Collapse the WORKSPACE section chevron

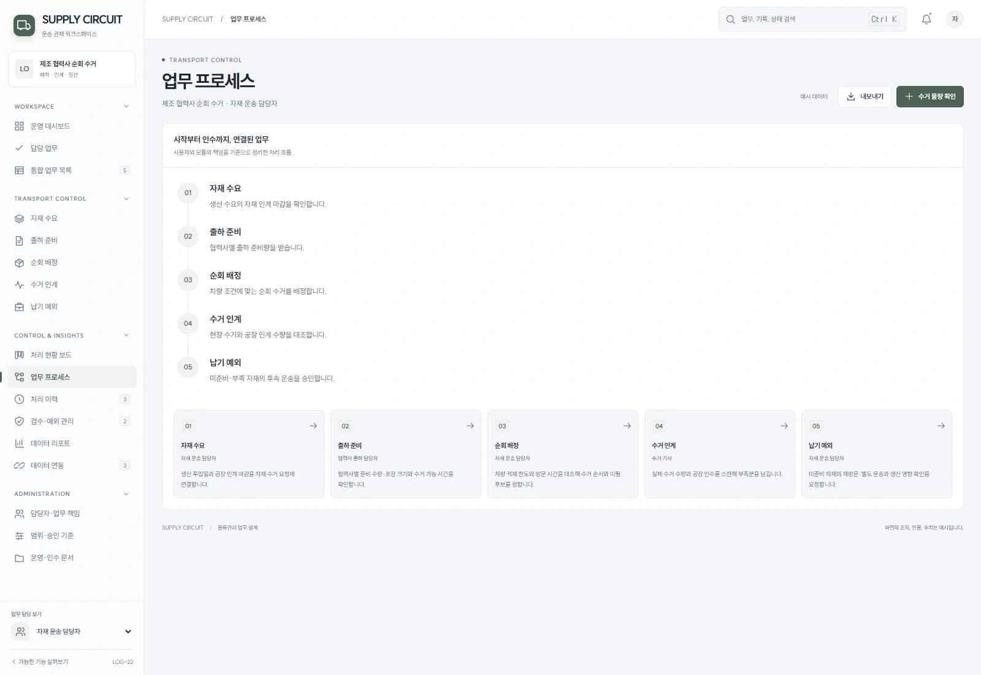point(126,107)
